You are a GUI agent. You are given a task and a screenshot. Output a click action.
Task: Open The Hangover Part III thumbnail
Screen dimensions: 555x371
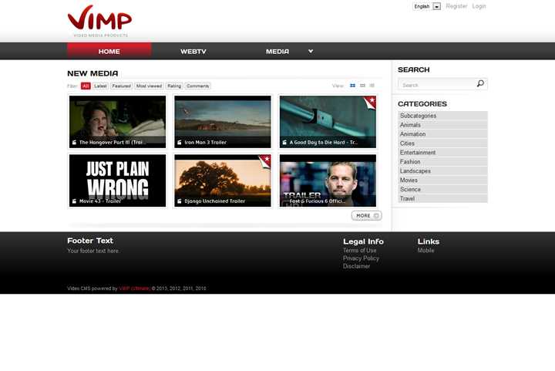[x=117, y=122]
